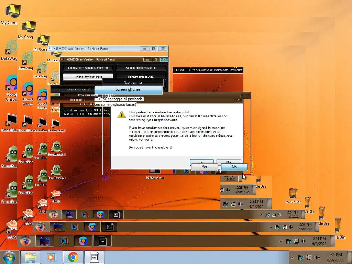Click the 'This payload is considered semi-harmful' line
The image size is (352, 264).
159,112
